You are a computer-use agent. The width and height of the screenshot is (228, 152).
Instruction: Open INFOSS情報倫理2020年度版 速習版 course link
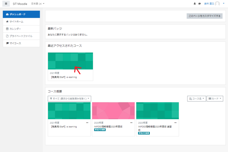coord(155,128)
